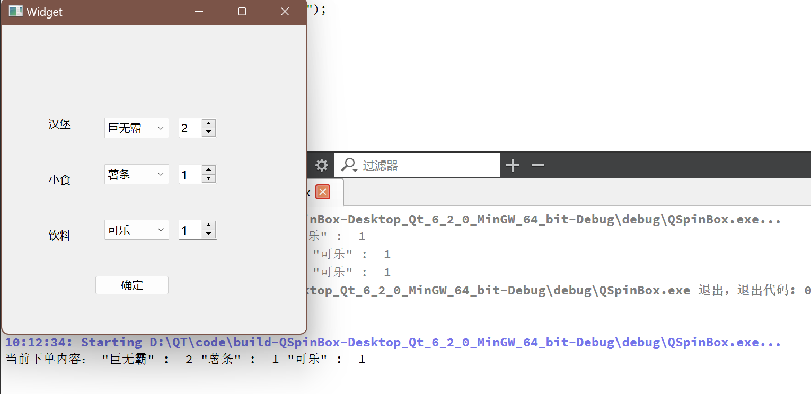
Task: Decrease the 汉堡 quantity with down arrow
Action: point(209,132)
